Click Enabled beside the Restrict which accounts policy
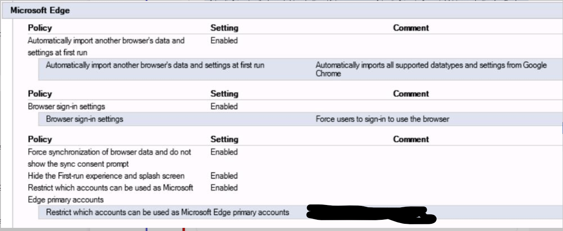563x231 pixels. pyautogui.click(x=224, y=188)
